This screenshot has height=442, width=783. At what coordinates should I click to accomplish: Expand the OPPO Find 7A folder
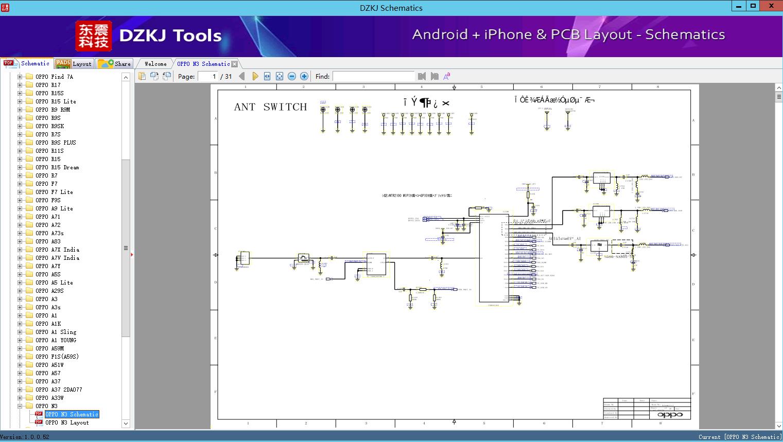pyautogui.click(x=20, y=77)
